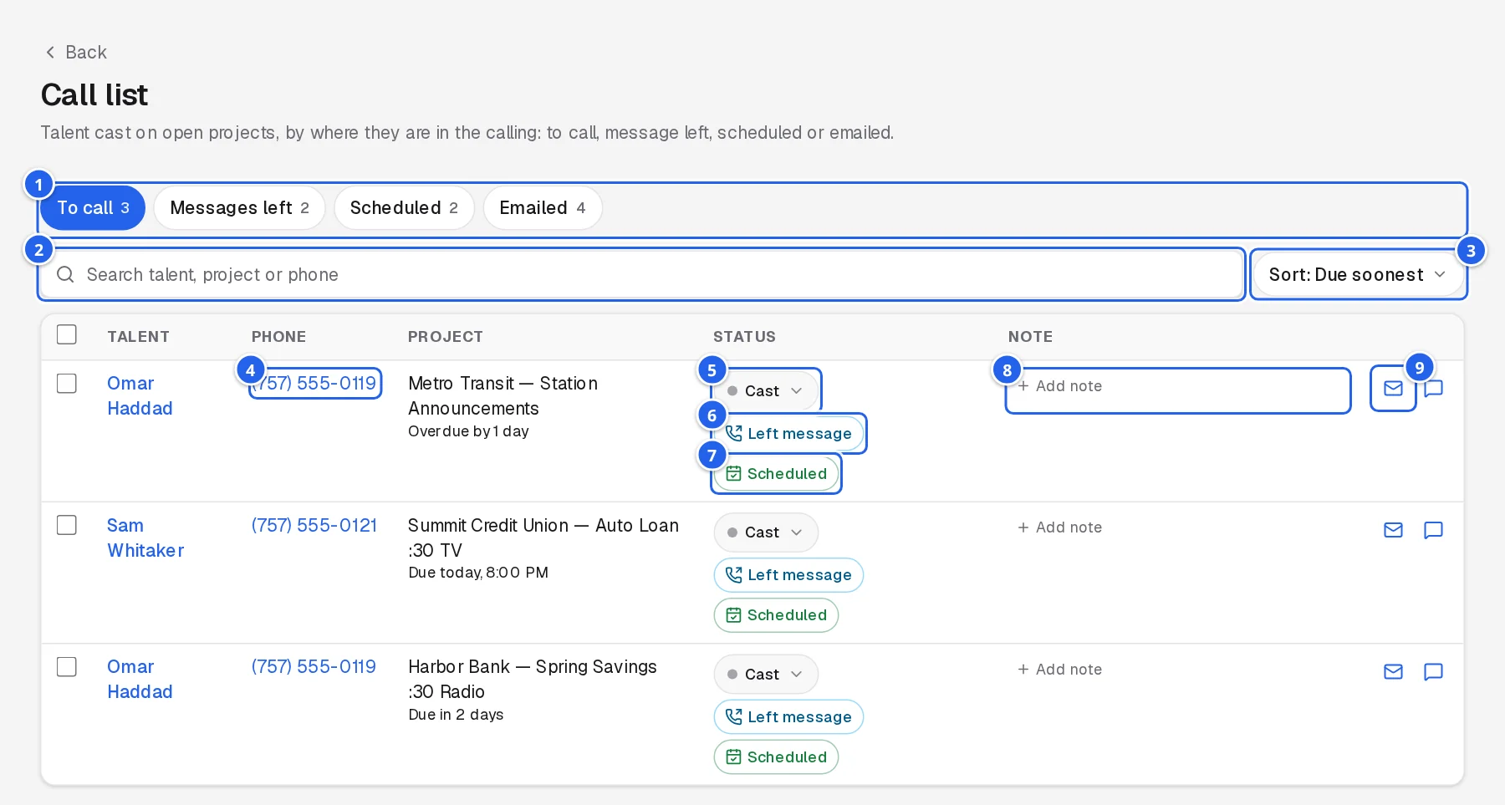Click the mail icon in Sam Whitaker's row
This screenshot has width=1505, height=805.
point(1393,530)
